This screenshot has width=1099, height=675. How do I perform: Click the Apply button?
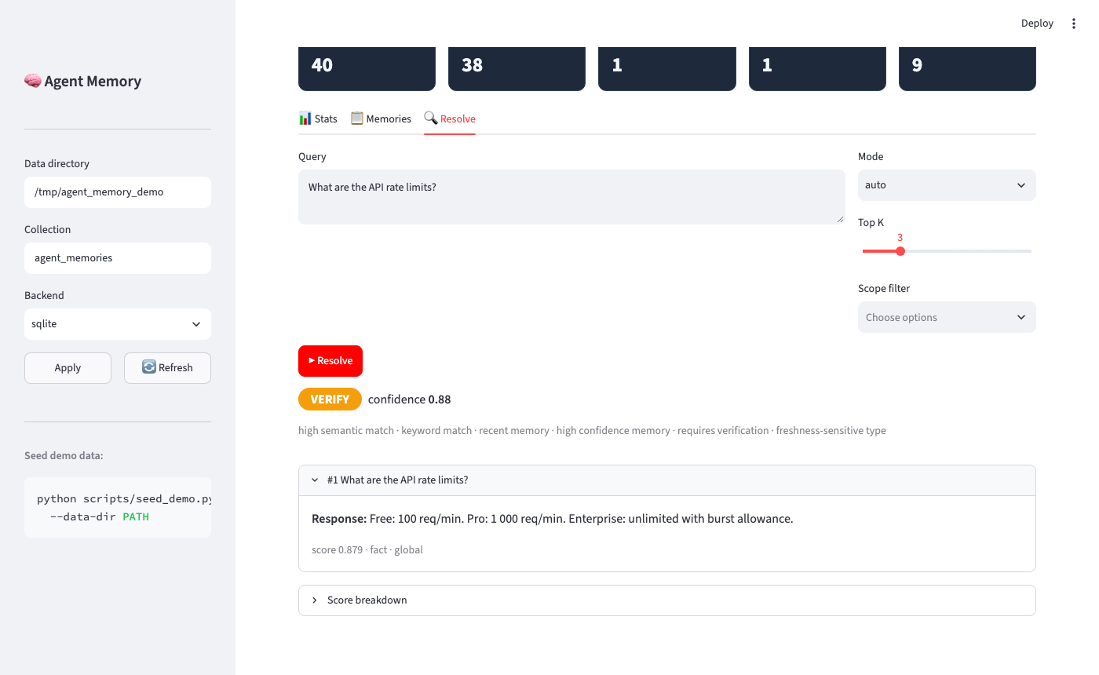tap(68, 367)
